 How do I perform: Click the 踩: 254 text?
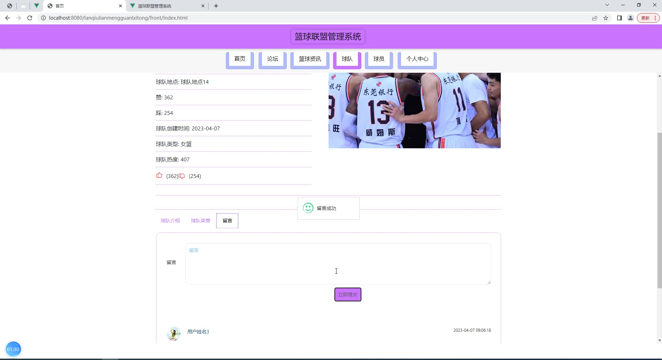tap(164, 113)
